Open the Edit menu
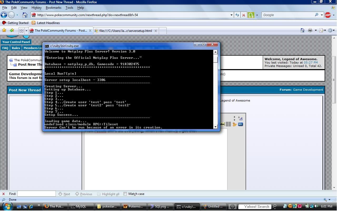 pos(14,8)
